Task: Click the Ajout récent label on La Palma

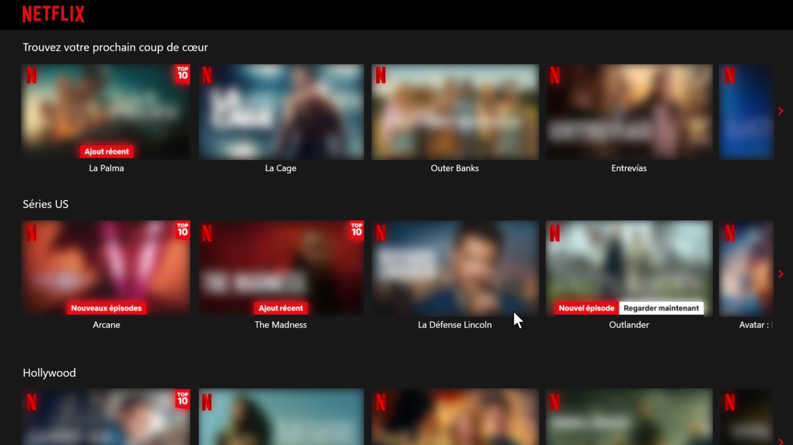Action: pyautogui.click(x=107, y=152)
